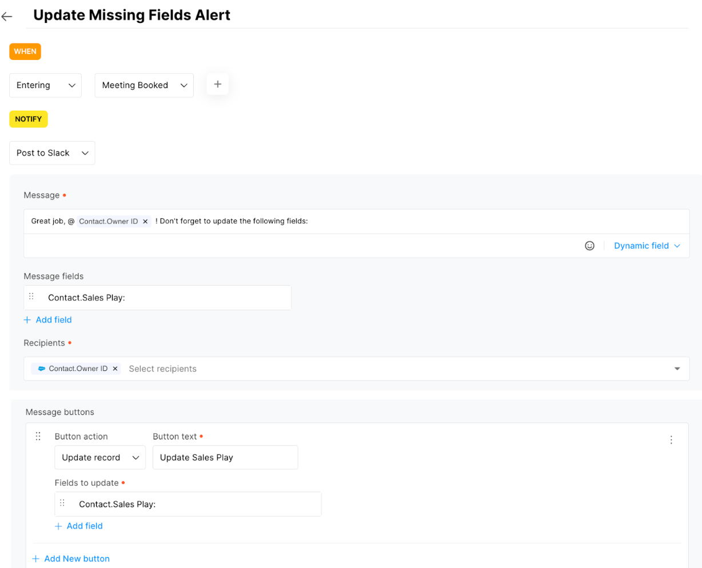Viewport: 702px width, 568px height.
Task: Edit the Button text input field
Action: pyautogui.click(x=225, y=458)
